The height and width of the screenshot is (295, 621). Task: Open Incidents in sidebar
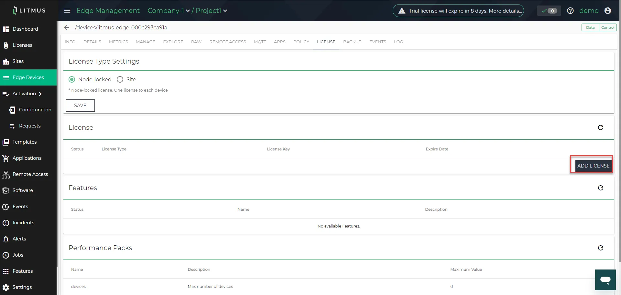point(28,223)
